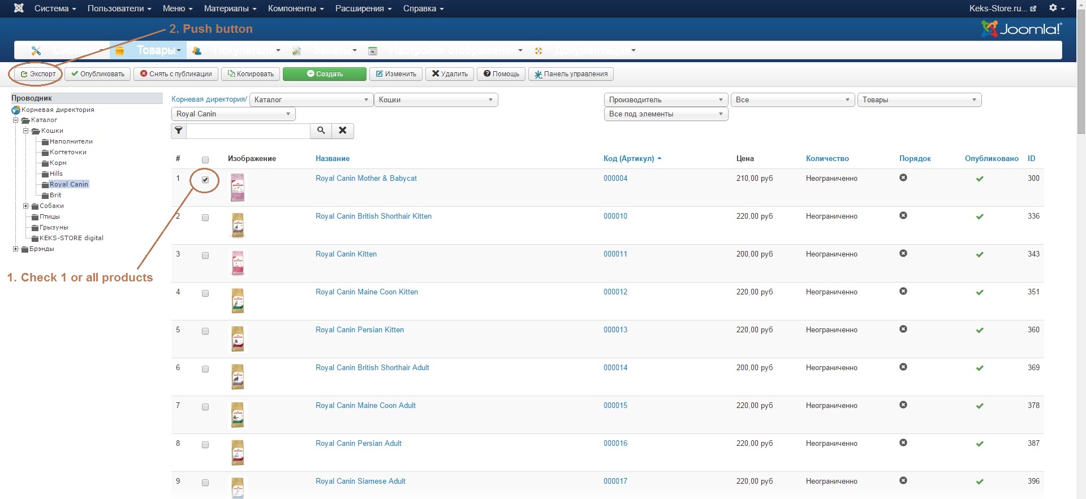Click the product search input field

[248, 131]
